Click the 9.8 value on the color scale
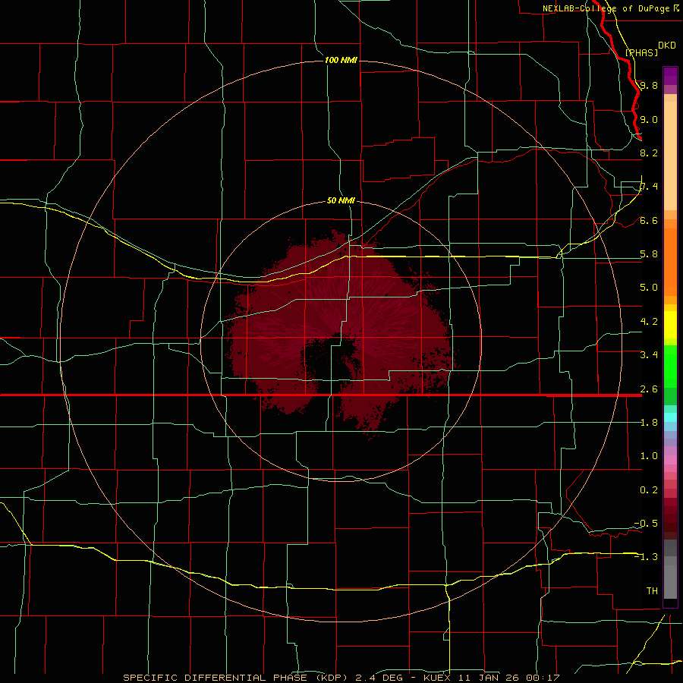 point(649,85)
